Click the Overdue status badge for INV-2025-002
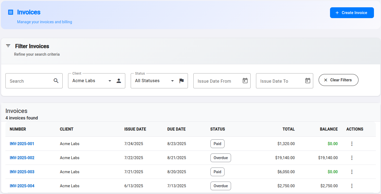The width and height of the screenshot is (381, 194). [220, 158]
